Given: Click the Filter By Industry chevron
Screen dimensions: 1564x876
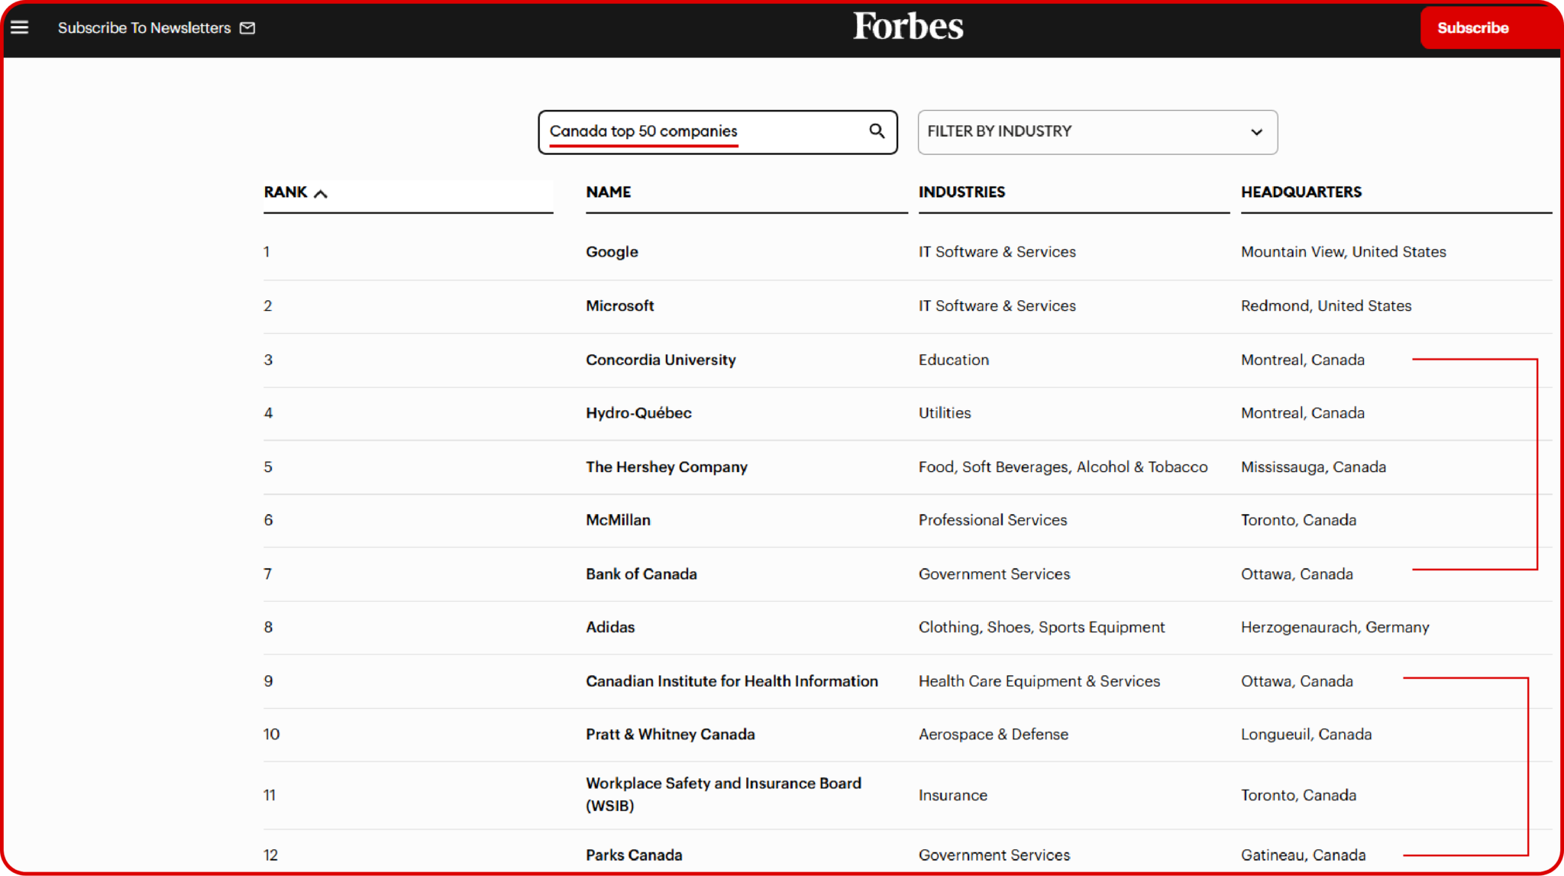Looking at the screenshot, I should click(1256, 132).
